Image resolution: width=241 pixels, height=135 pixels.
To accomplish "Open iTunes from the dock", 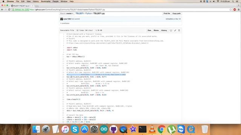I will 65,129.
